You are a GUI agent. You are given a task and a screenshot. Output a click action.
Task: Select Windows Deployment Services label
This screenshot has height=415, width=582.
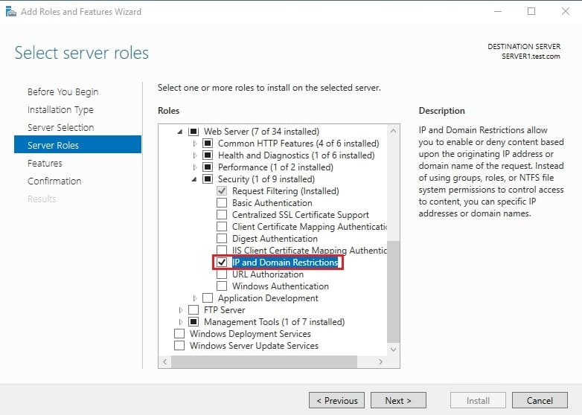[x=250, y=333]
